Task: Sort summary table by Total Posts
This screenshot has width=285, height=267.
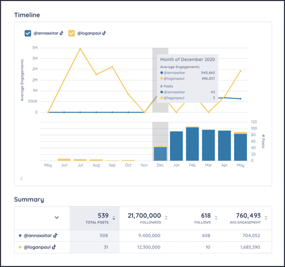Action: 114,218
